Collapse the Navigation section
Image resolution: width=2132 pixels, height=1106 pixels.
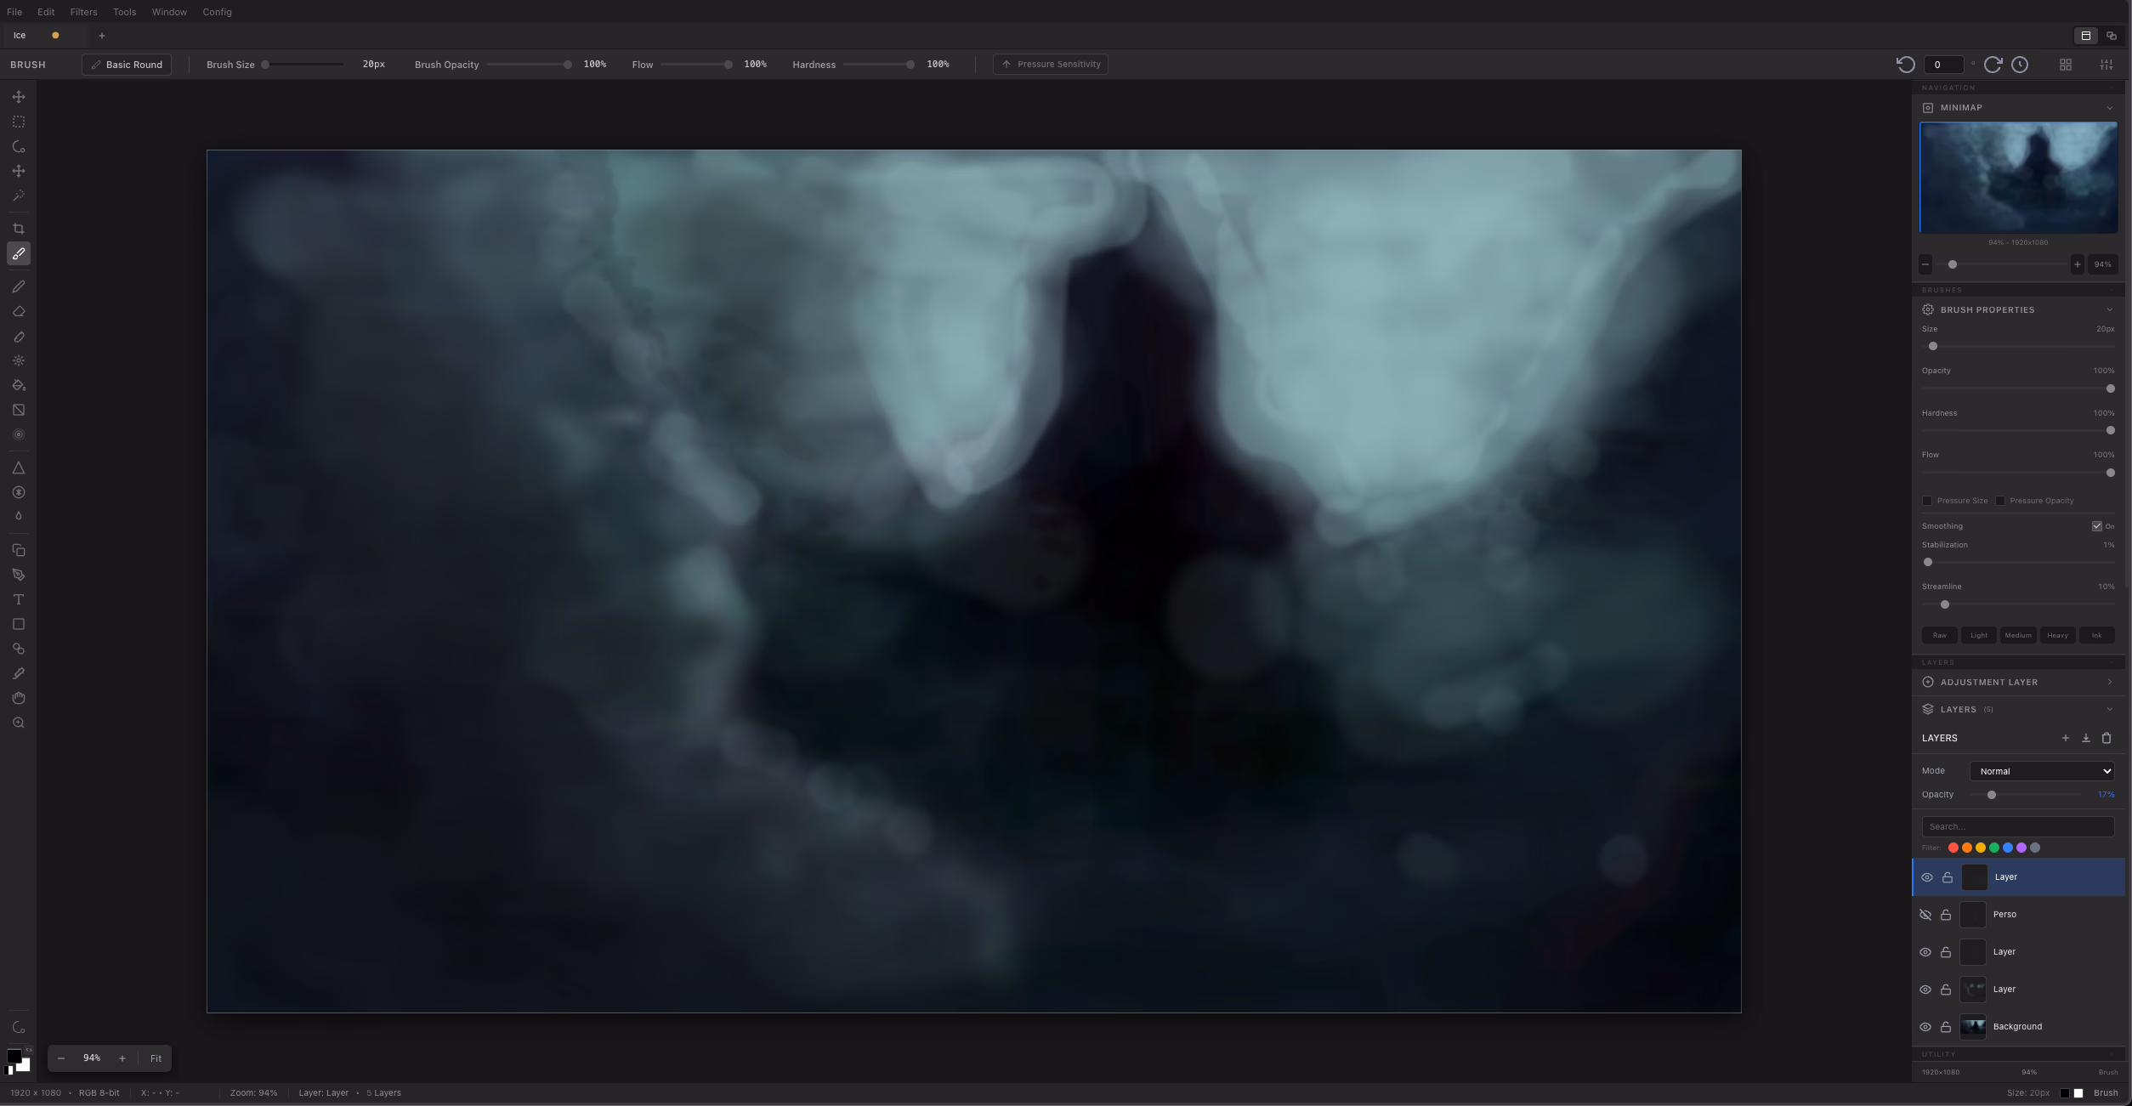tap(2018, 88)
